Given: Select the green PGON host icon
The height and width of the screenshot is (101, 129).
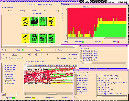Looking at the screenshot, I should pos(34,21).
